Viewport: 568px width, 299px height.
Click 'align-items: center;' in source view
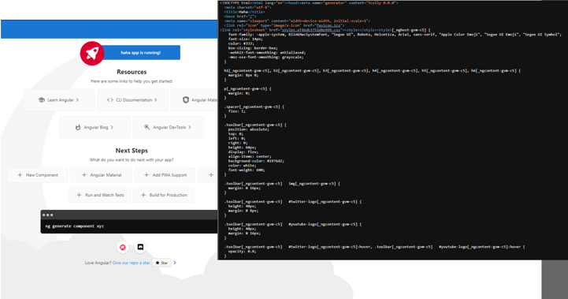pos(249,156)
